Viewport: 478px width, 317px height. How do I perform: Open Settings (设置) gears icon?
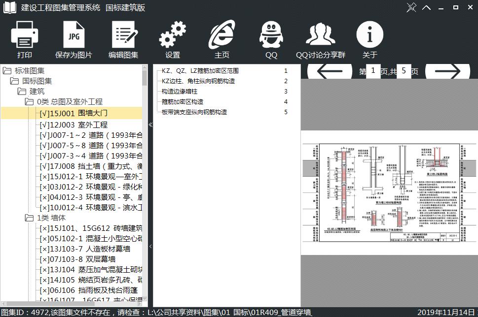click(x=173, y=34)
